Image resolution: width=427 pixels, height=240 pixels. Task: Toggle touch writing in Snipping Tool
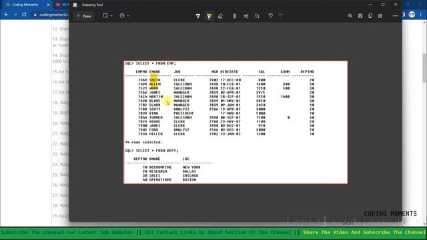pyautogui.click(x=246, y=16)
